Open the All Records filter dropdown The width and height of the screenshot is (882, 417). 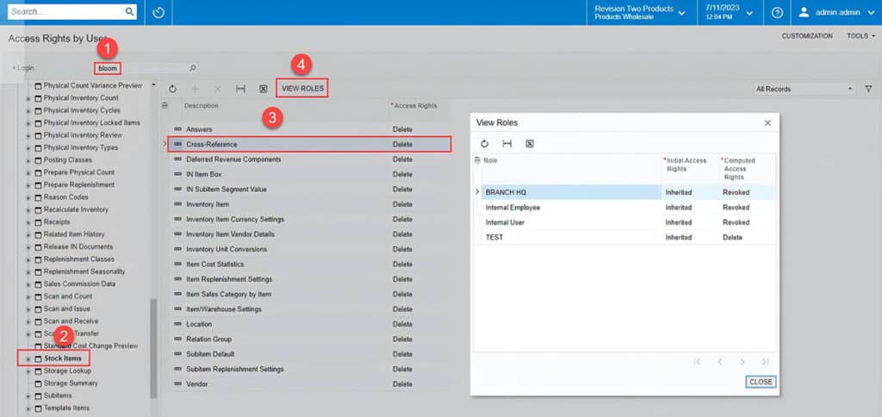(804, 89)
